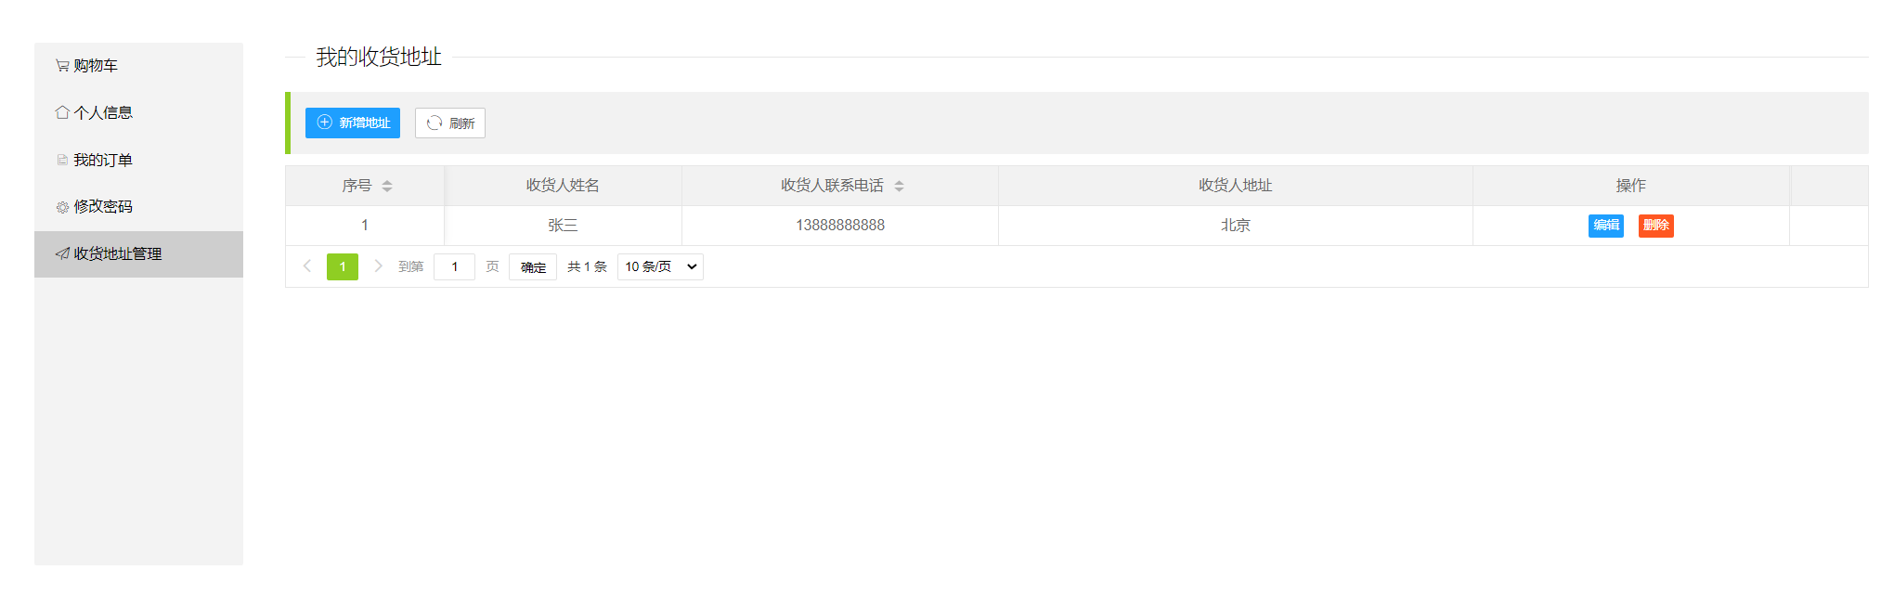The height and width of the screenshot is (609, 1881).
Task: Click the 北京 address cell
Action: pos(1235,226)
